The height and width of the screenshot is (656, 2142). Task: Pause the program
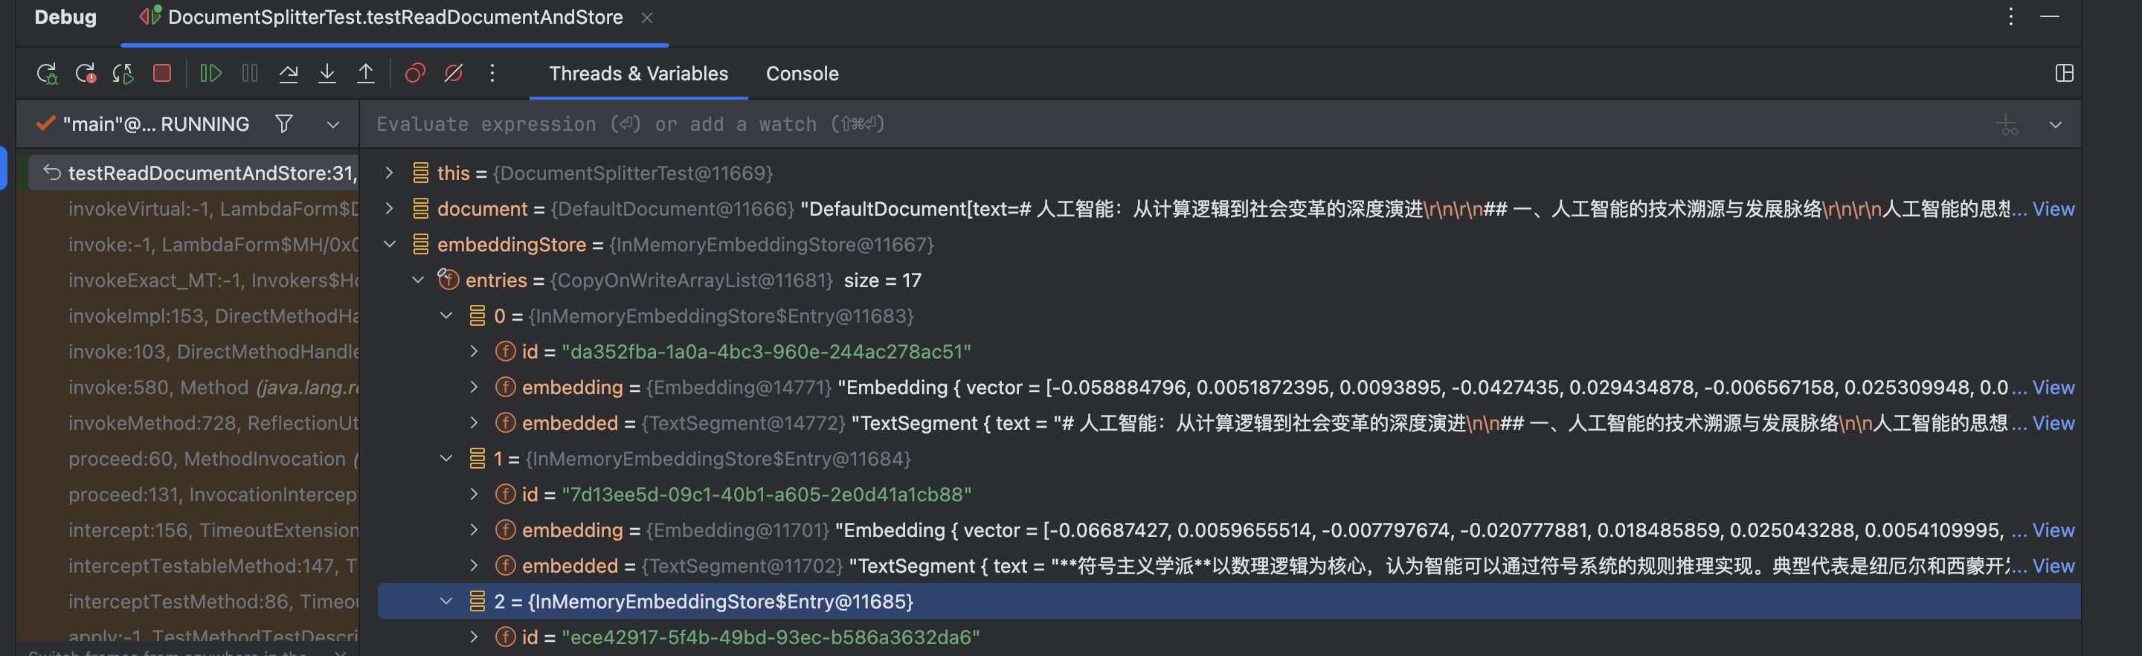(x=249, y=74)
